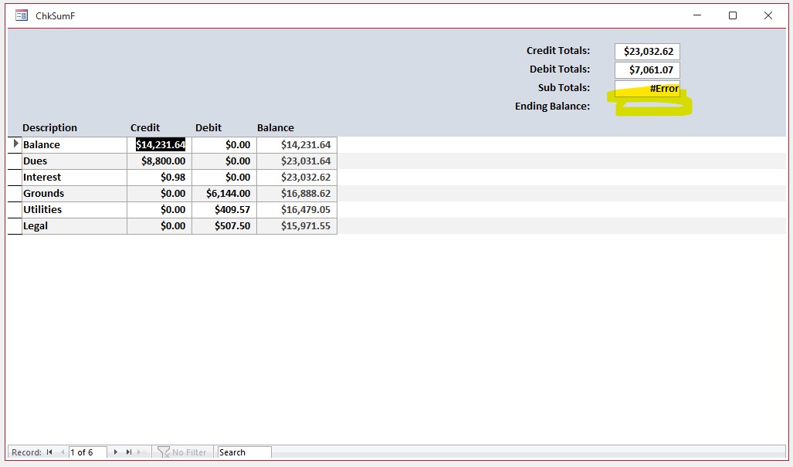Image resolution: width=793 pixels, height=467 pixels.
Task: Advance to next record arrow
Action: point(116,452)
